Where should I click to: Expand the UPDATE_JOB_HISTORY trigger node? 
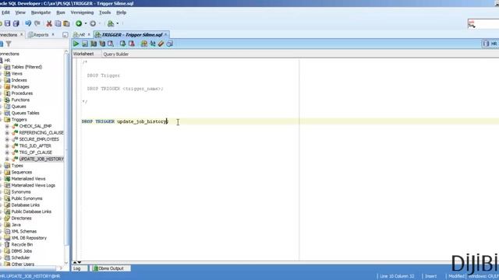[7, 159]
